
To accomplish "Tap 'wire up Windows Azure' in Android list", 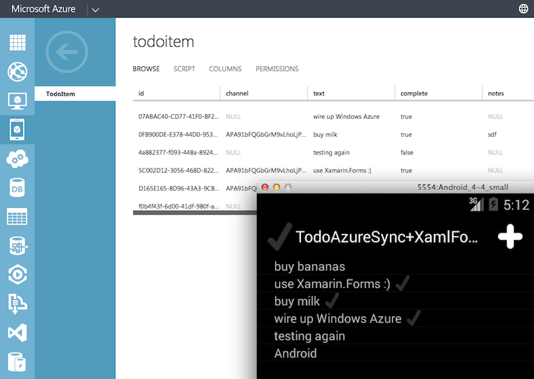I will [x=338, y=319].
